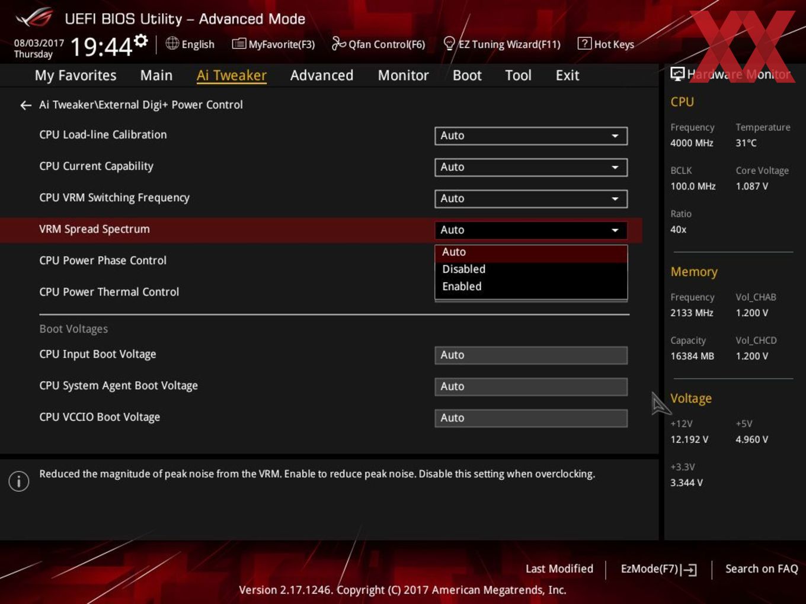The height and width of the screenshot is (604, 806).
Task: Go to the Monitor tab
Action: click(403, 75)
